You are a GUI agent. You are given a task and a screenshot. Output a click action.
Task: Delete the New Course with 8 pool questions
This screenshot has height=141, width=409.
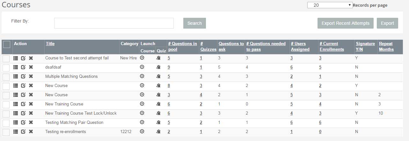(31, 86)
